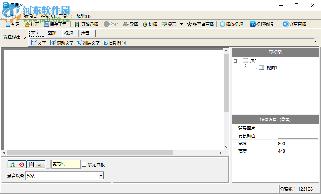Open the 控制(C) menu
This screenshot has height=194, width=321.
pyautogui.click(x=48, y=16)
